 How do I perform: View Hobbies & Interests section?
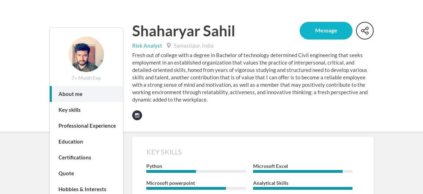(86, 189)
